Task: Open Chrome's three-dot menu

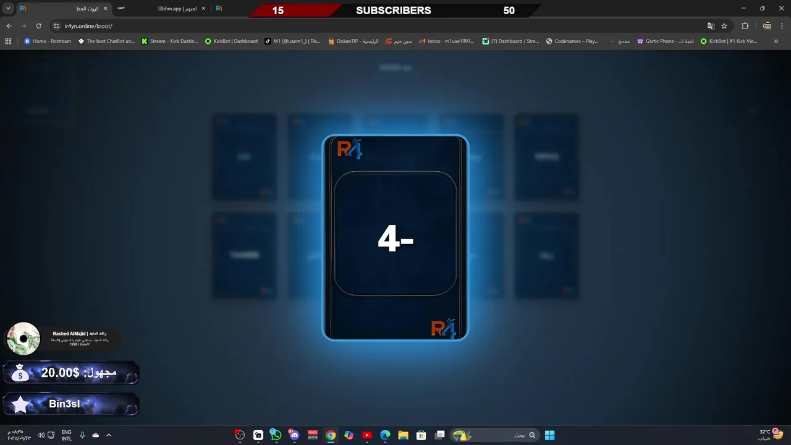Action: pyautogui.click(x=782, y=26)
